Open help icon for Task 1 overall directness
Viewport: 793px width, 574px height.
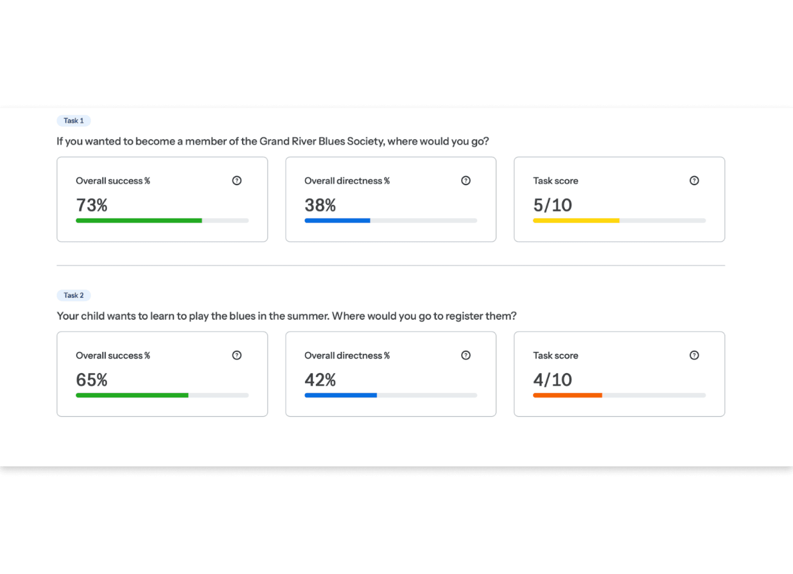(466, 181)
